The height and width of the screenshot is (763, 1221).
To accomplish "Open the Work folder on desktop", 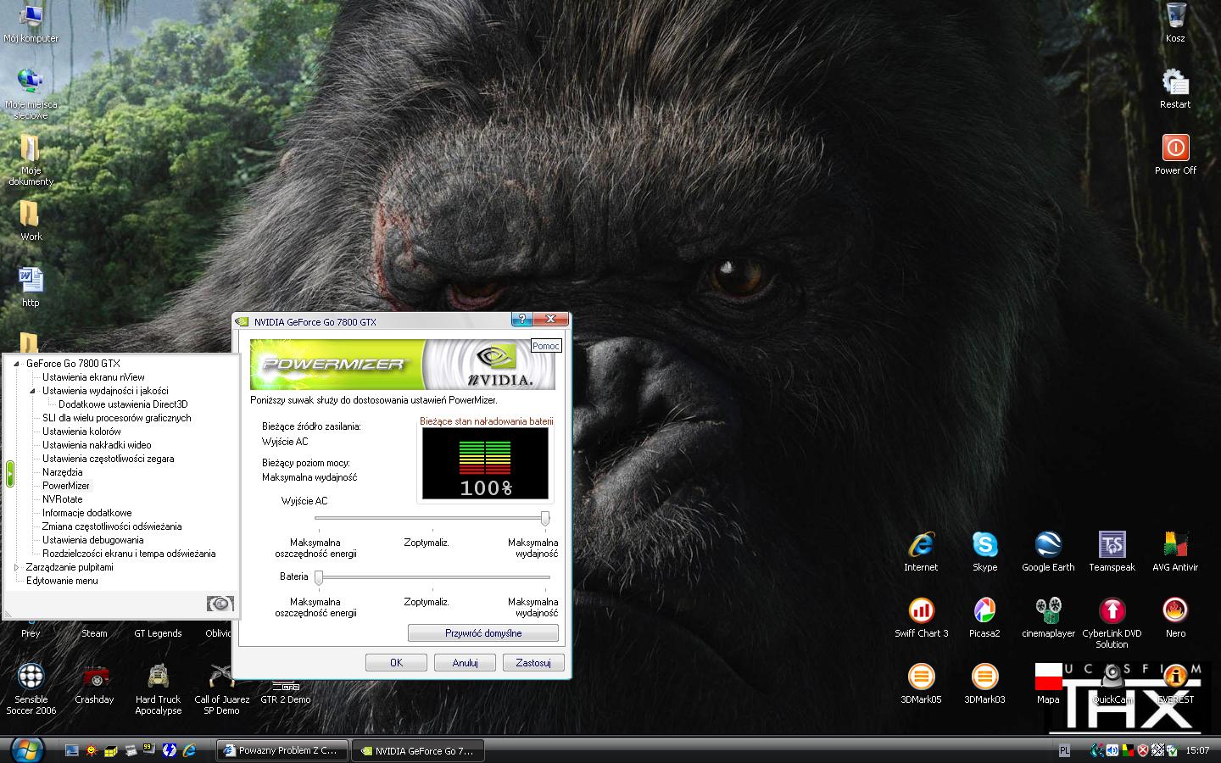I will click(31, 220).
